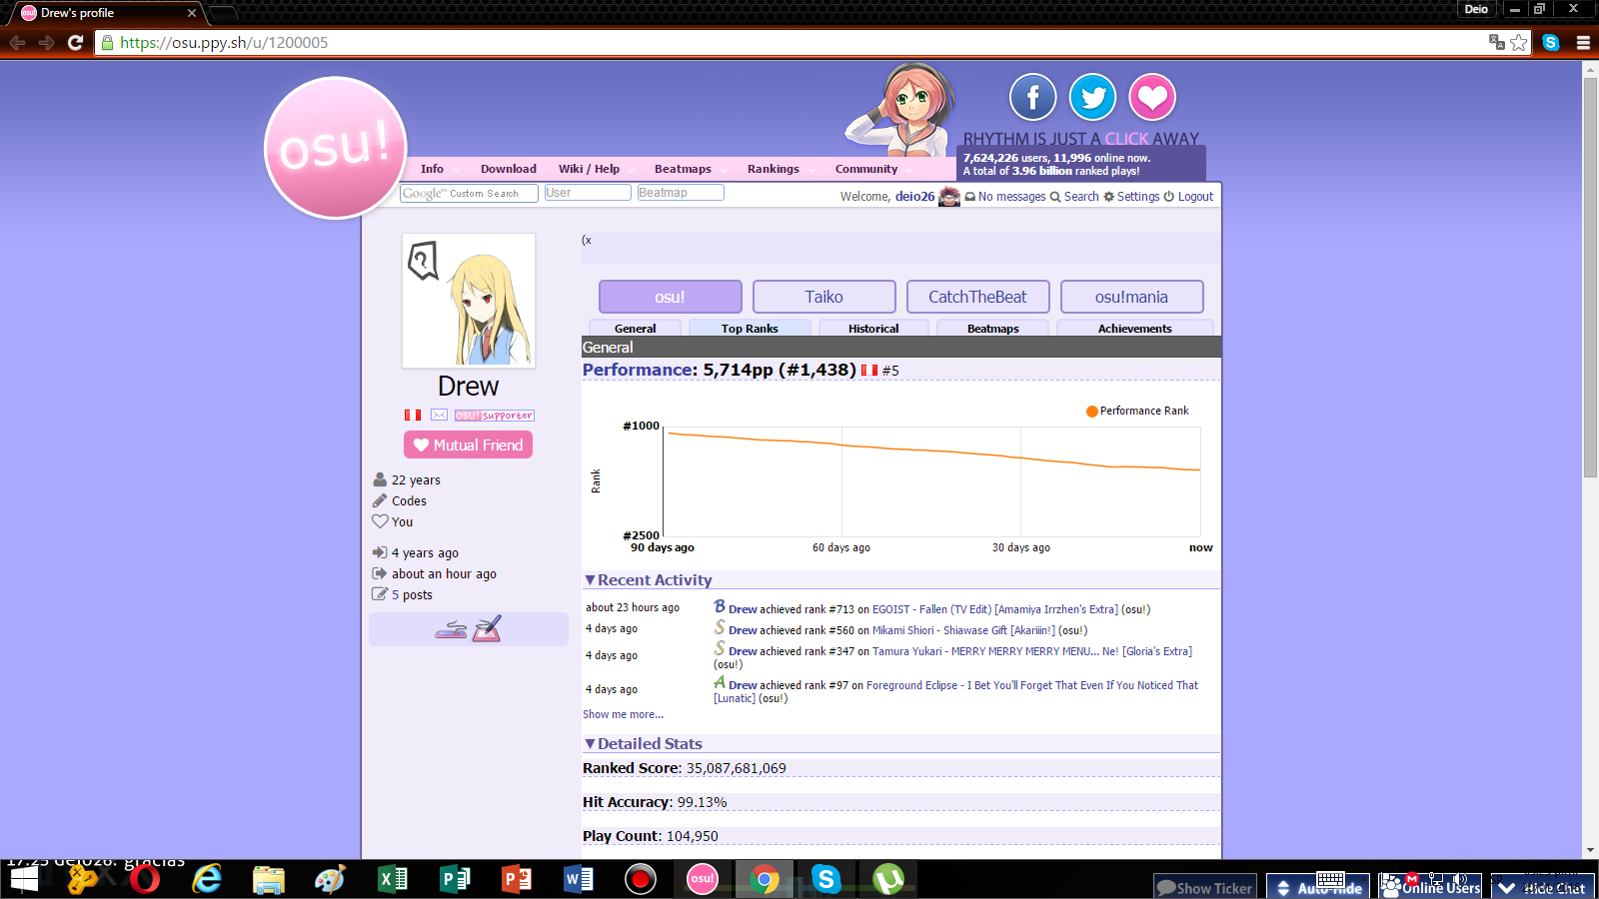The image size is (1599, 899).
Task: Click Drew's profile avatar image
Action: (x=469, y=301)
